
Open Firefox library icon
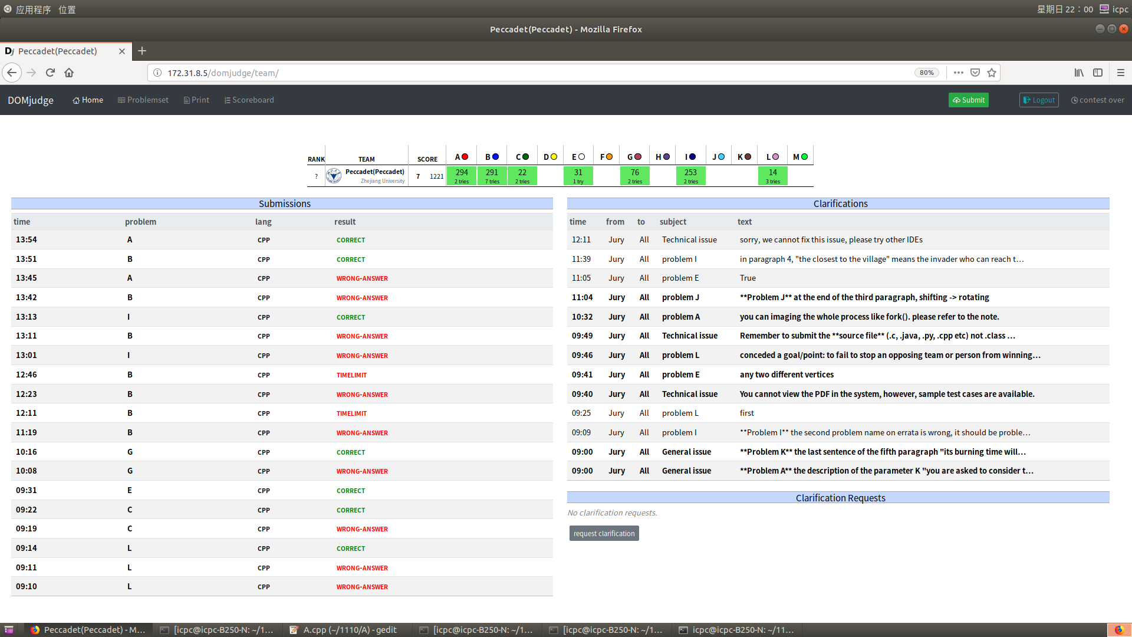1078,73
